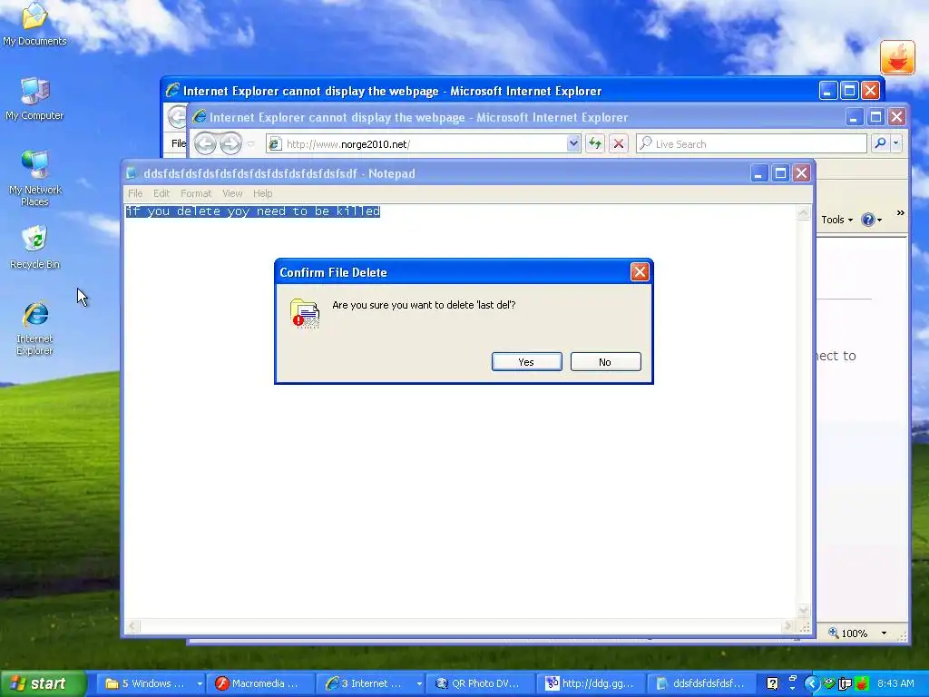Expand the address bar URL dropdown

(573, 144)
